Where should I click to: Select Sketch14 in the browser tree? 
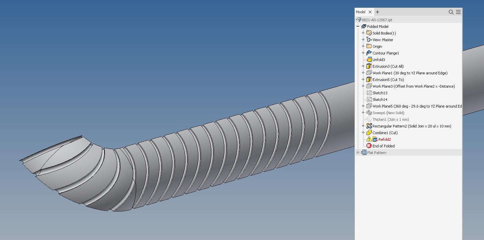click(x=380, y=99)
